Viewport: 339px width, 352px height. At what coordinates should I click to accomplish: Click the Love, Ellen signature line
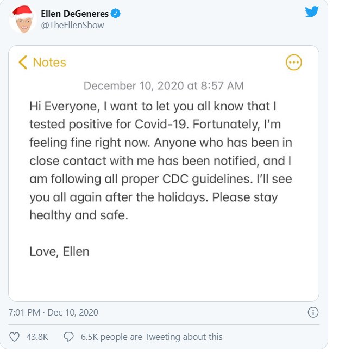click(x=59, y=251)
